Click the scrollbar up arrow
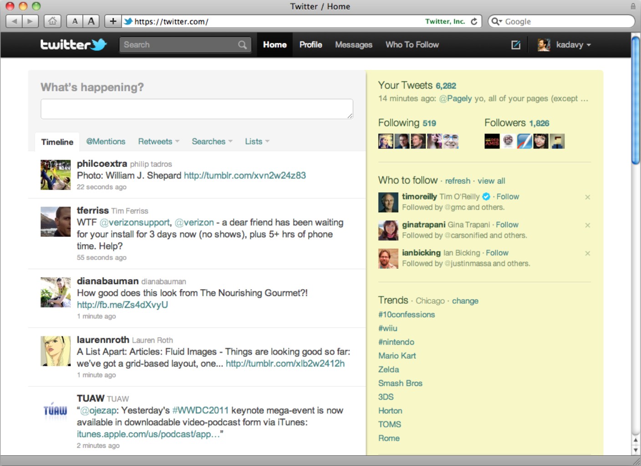The image size is (641, 466). [x=636, y=440]
